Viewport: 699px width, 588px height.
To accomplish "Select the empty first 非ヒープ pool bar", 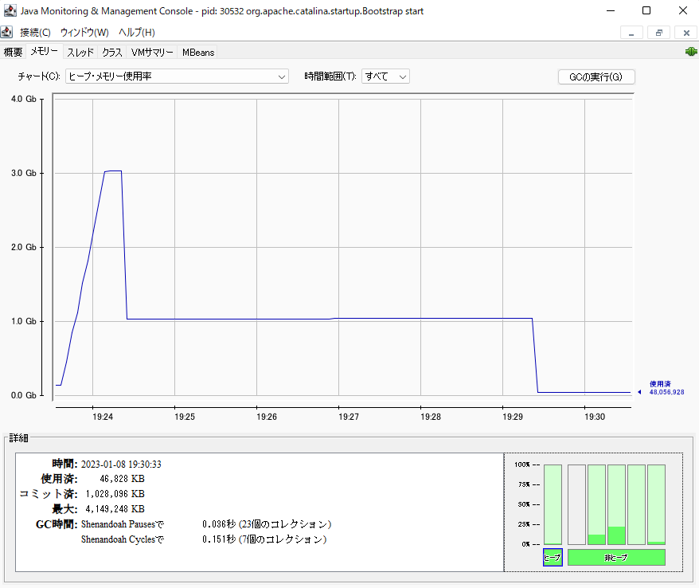I will pyautogui.click(x=576, y=504).
